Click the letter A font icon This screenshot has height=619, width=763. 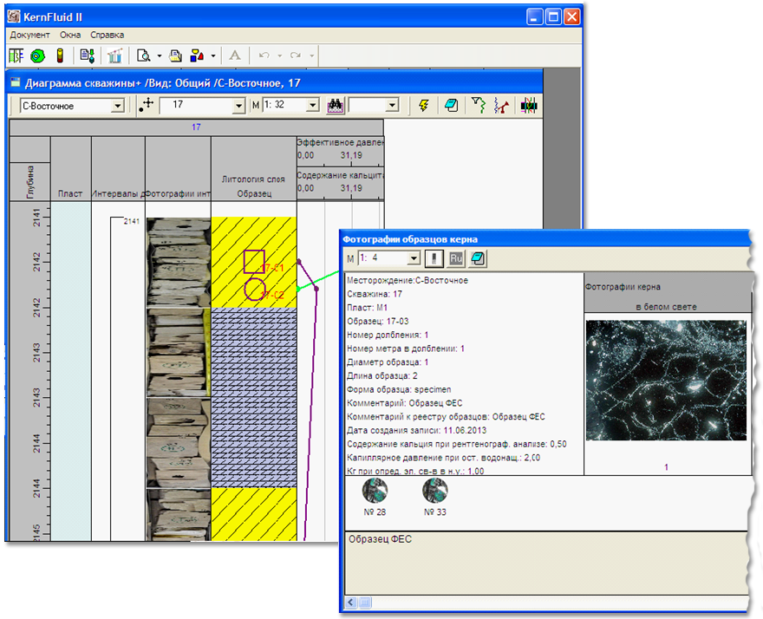point(235,55)
